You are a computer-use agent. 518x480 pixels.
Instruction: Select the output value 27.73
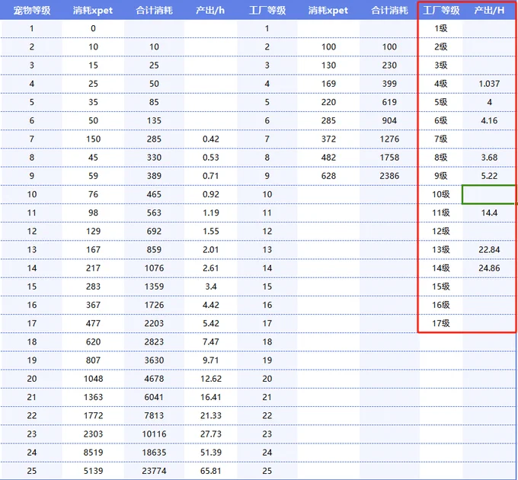tap(211, 434)
